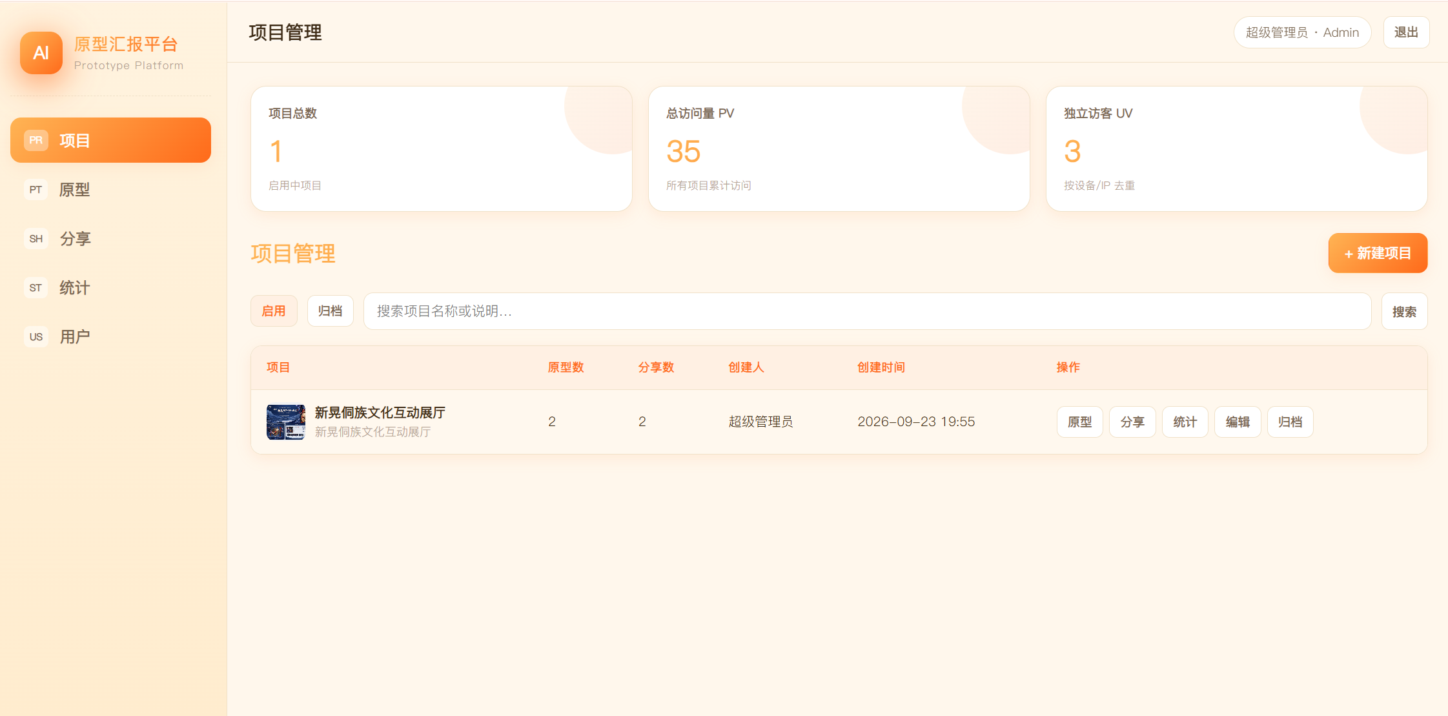Create a project with 新建项目
The height and width of the screenshot is (716, 1448).
(1378, 253)
